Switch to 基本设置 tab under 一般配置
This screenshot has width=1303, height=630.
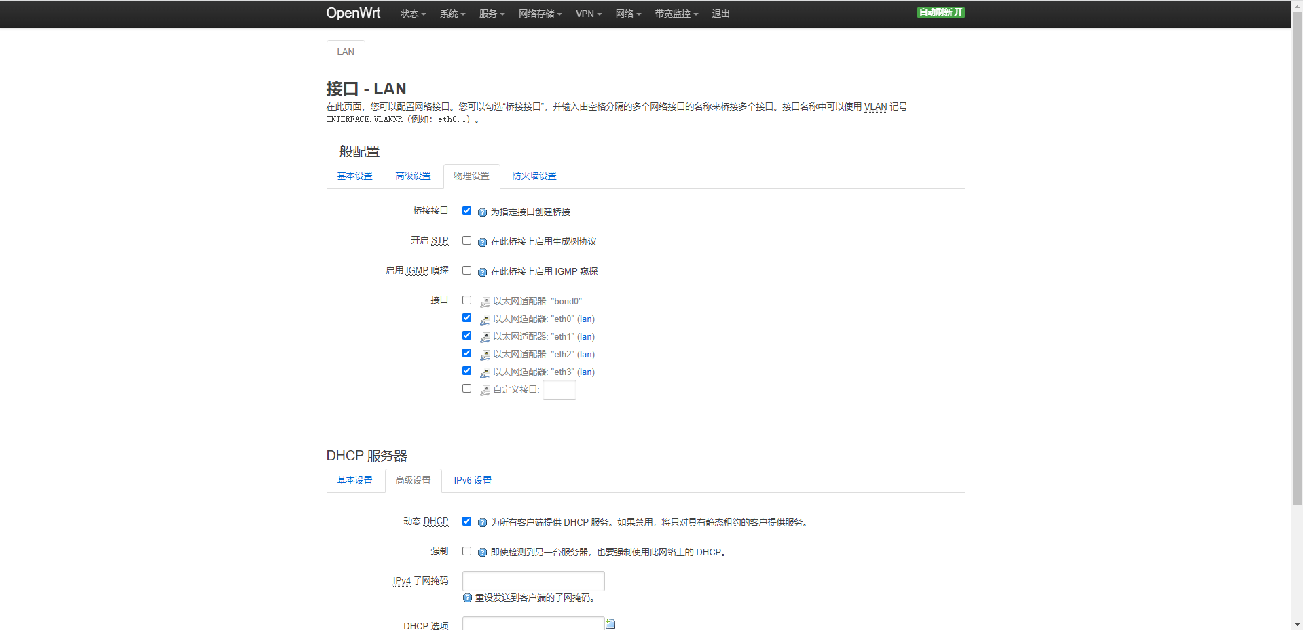tap(354, 176)
